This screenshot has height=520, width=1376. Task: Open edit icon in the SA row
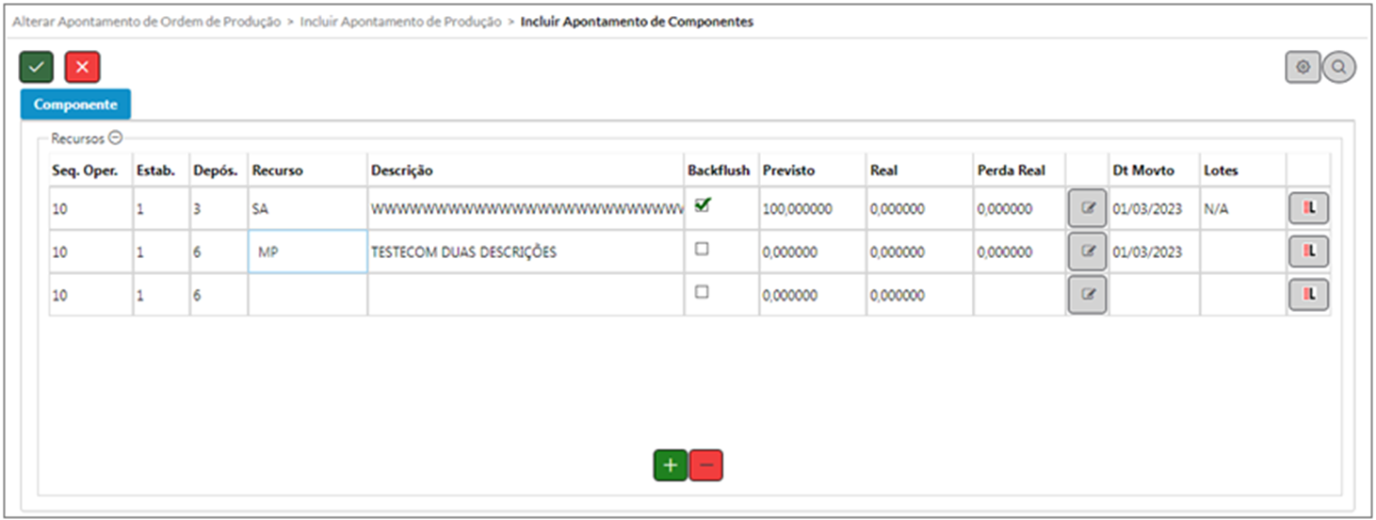click(x=1088, y=208)
